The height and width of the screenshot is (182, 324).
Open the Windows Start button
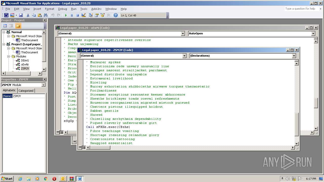7,178
